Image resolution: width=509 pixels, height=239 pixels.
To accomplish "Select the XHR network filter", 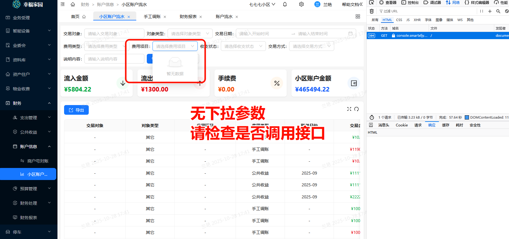I will 417,20.
